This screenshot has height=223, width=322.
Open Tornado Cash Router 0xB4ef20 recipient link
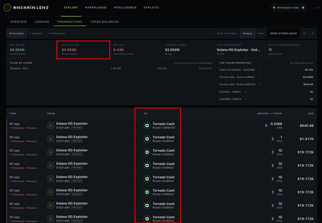[164, 126]
